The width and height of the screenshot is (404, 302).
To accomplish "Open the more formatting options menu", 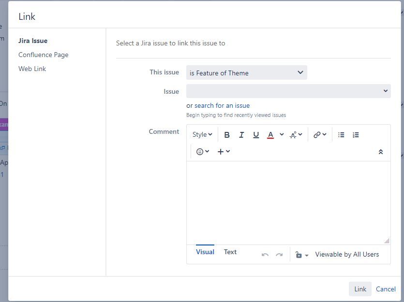I will 296,135.
